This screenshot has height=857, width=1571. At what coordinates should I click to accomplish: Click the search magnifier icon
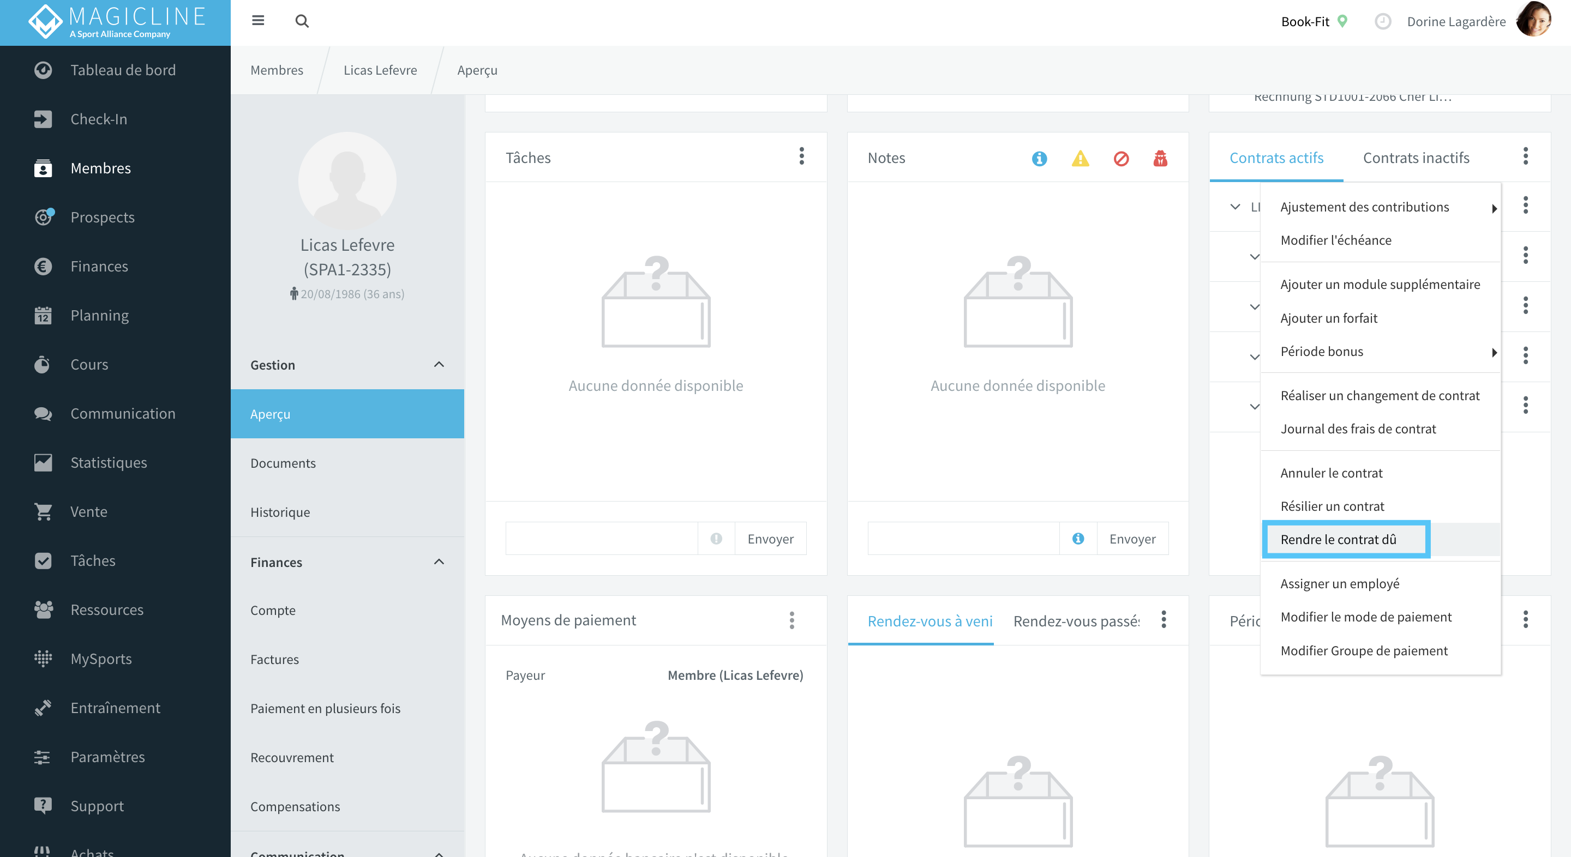coord(302,21)
